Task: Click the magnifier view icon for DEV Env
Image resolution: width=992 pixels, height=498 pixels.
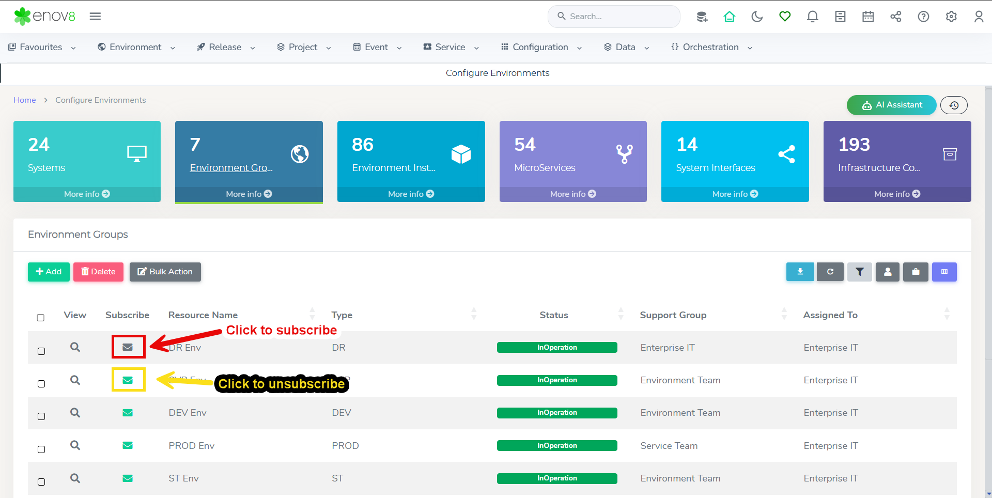Action: pyautogui.click(x=75, y=413)
